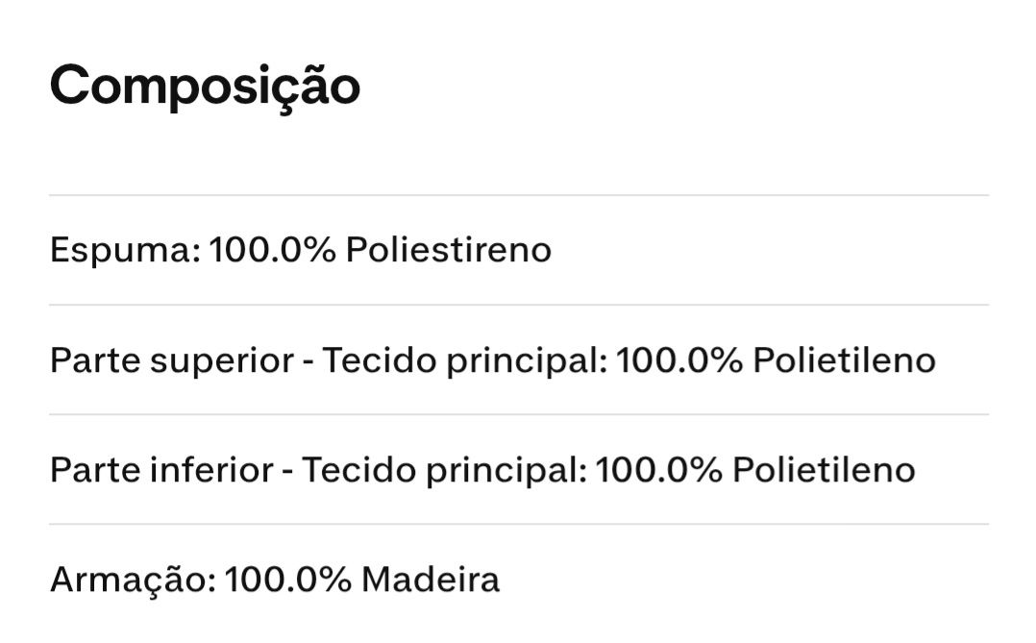Click Polietileno in the Parte inferior row
This screenshot has width=1036, height=643.
tap(824, 470)
